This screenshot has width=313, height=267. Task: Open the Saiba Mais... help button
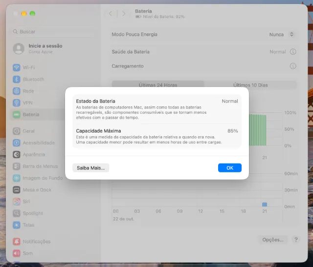click(90, 168)
